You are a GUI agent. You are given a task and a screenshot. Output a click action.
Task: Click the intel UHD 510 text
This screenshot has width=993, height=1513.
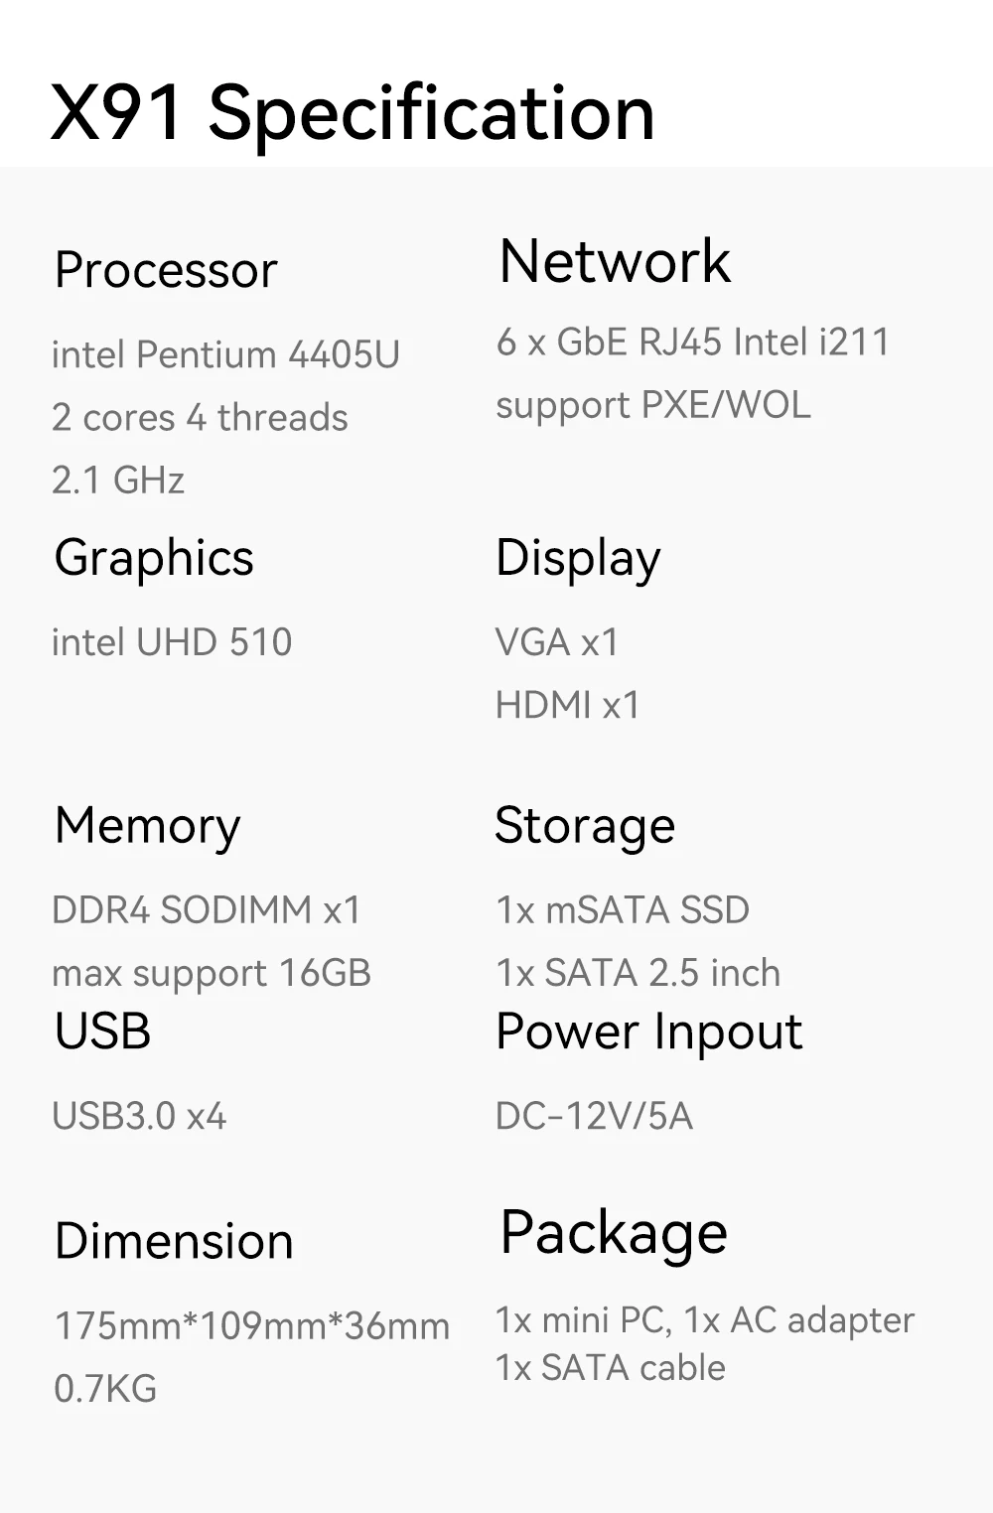[x=172, y=642]
